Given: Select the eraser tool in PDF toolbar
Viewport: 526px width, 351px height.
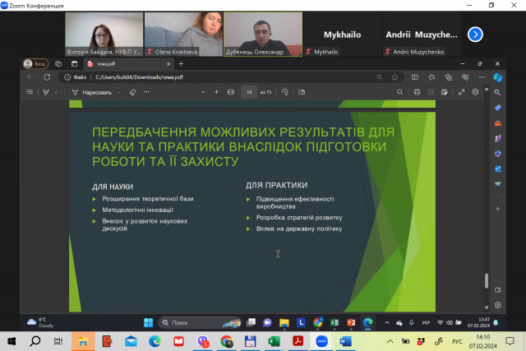Looking at the screenshot, I should (132, 92).
